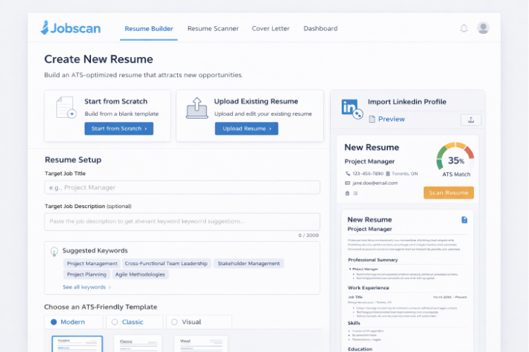This screenshot has height=352, width=529.
Task: Click the envelope icon by jane.doe@email.com
Action: pos(348,183)
